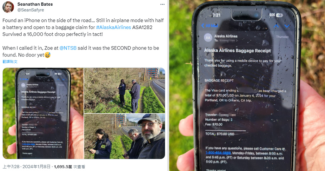The width and height of the screenshot is (325, 171).
Task: Click Seanathan Bates profile avatar
Action: (8, 7)
